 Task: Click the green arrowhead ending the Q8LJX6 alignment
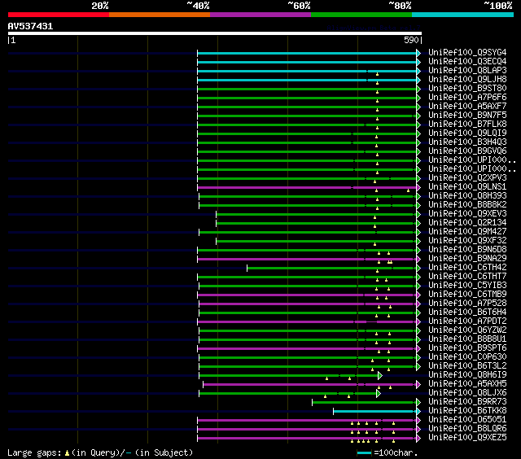click(378, 394)
